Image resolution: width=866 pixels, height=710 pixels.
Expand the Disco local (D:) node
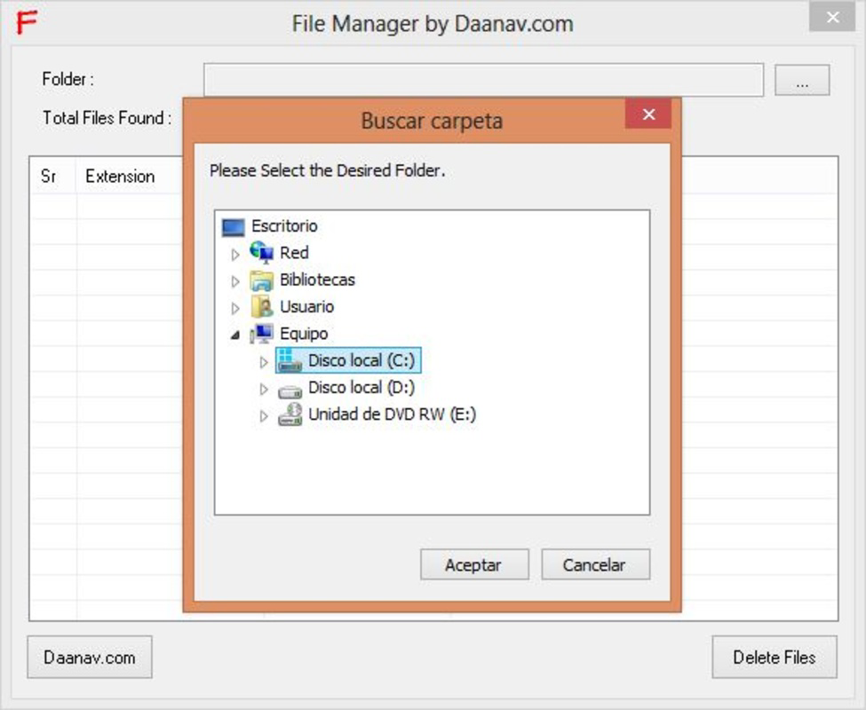coord(264,389)
